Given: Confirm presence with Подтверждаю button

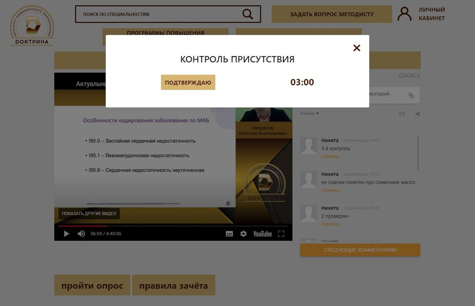Looking at the screenshot, I should tap(188, 82).
